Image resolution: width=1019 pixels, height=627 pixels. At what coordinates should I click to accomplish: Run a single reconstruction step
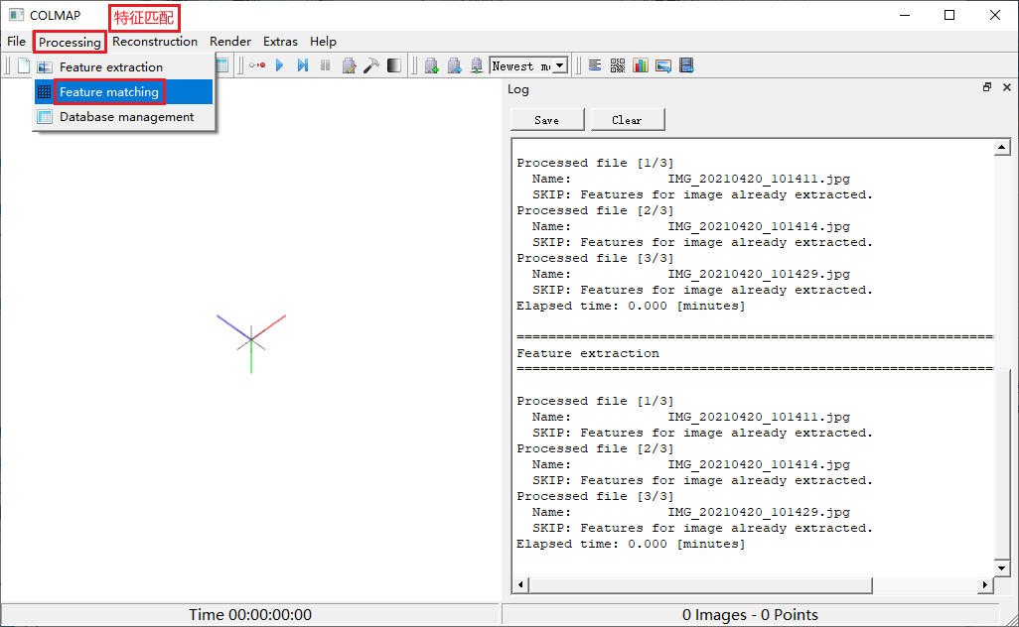coord(303,65)
